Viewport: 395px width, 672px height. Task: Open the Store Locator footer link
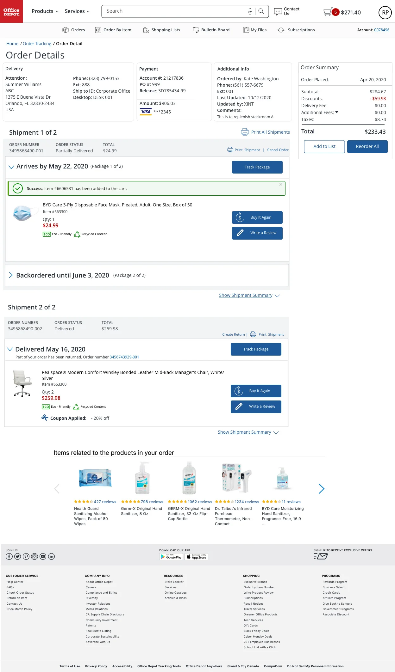tap(174, 582)
